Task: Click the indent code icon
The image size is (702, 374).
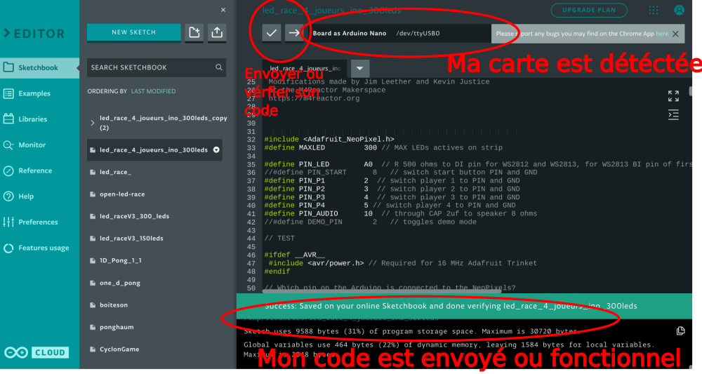Action: 673,115
